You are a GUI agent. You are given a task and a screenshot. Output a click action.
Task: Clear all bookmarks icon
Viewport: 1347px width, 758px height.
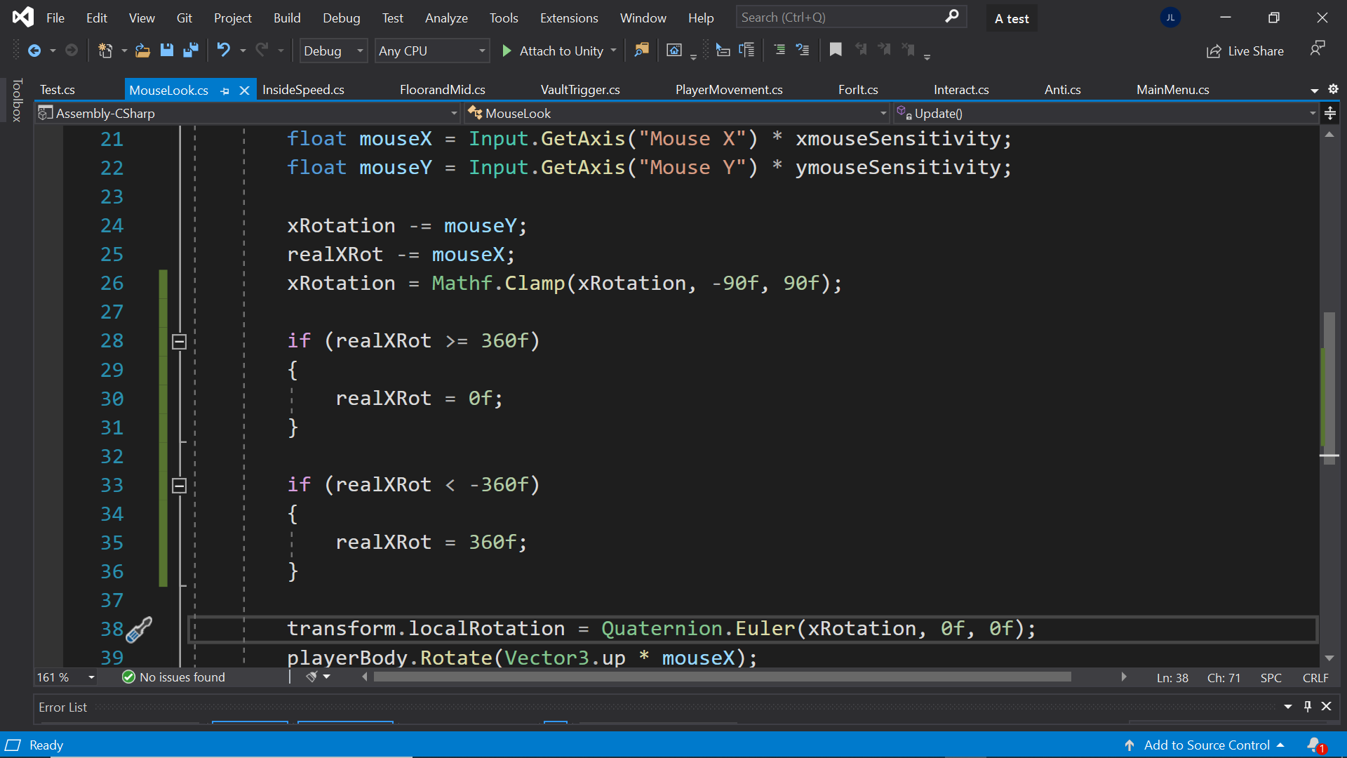point(909,50)
